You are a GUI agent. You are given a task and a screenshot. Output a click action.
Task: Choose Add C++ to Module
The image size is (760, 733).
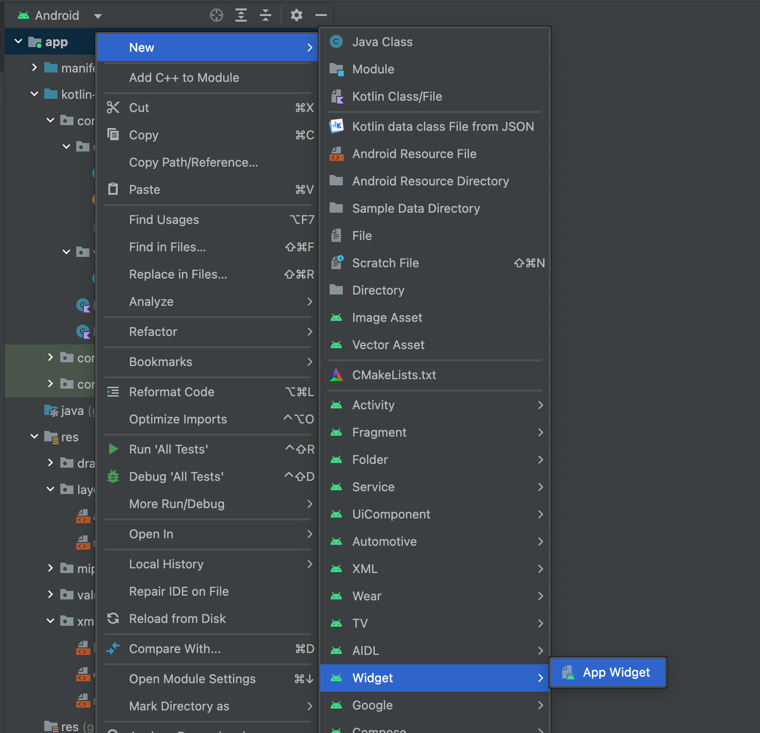(207, 78)
